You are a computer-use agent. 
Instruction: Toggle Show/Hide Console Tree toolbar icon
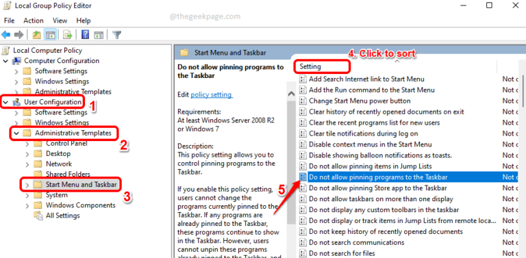pos(51,34)
